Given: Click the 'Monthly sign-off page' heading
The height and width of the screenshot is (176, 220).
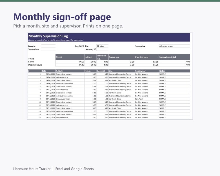Looking at the screenshot, I should pos(62,17).
